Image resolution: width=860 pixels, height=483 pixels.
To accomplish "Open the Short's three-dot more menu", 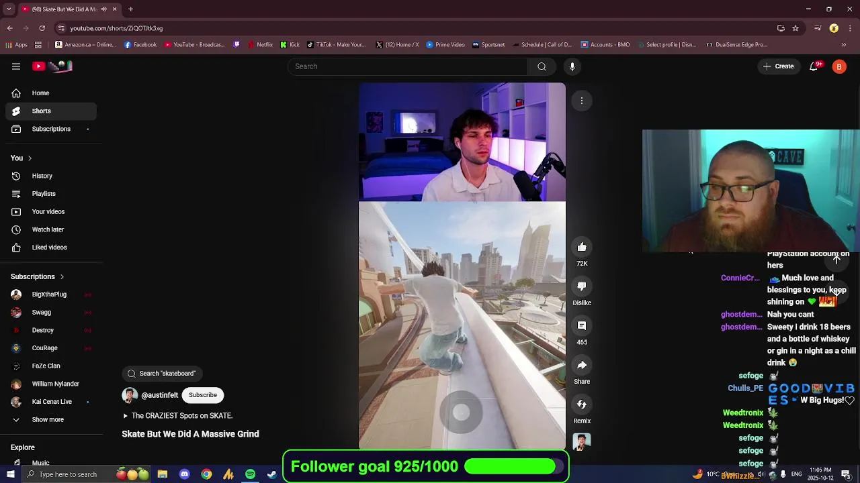I will click(x=582, y=101).
